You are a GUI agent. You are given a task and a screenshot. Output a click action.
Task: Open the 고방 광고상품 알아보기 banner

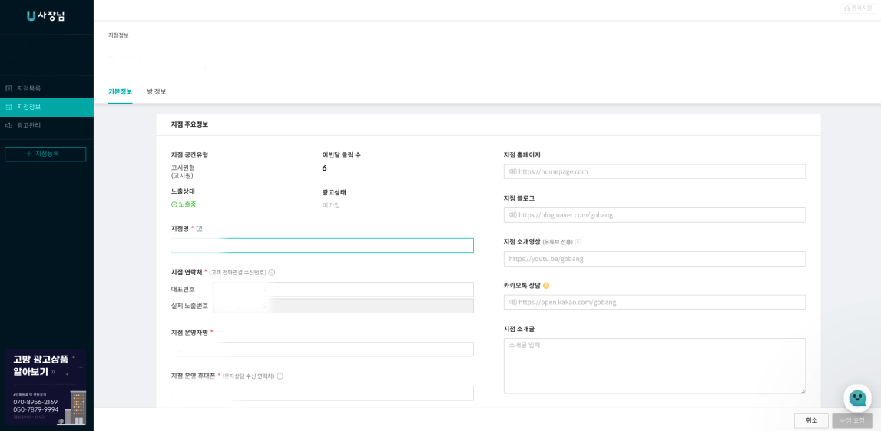click(45, 386)
